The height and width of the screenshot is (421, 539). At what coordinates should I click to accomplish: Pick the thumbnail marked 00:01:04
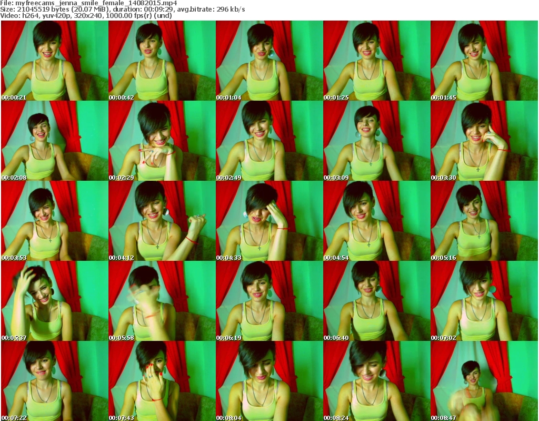tap(269, 61)
